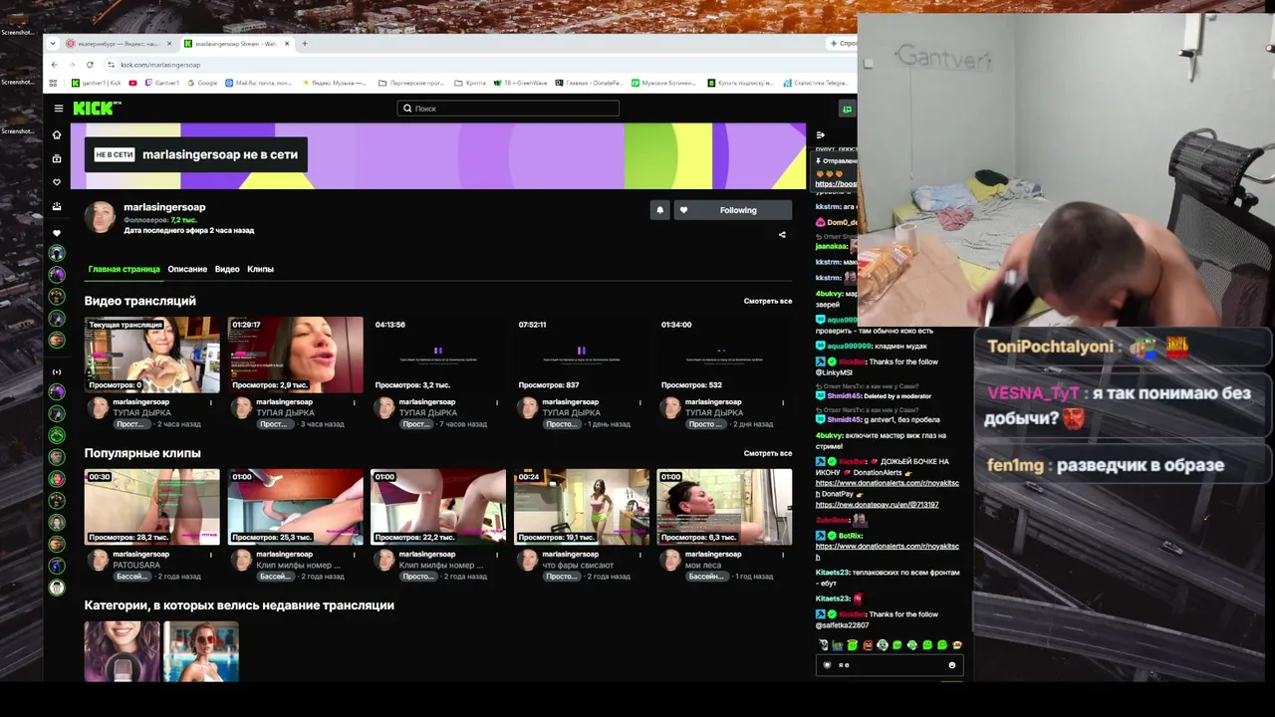
Task: Open the 'Описание' tab
Action: [187, 269]
